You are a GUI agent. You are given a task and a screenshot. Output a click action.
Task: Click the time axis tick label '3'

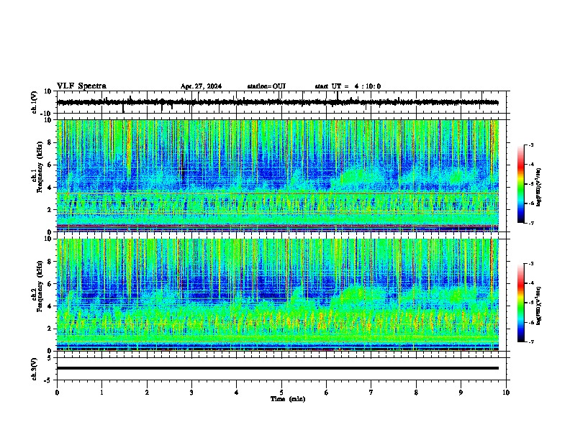coord(191,393)
